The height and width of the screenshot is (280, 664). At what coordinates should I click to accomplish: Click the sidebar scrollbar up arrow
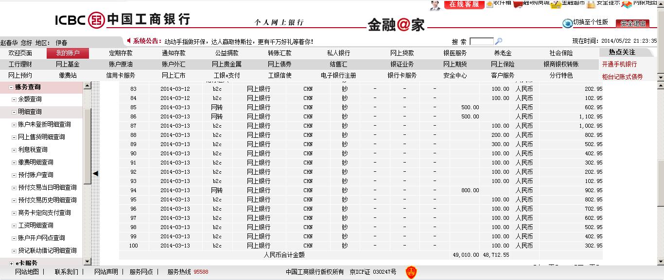pyautogui.click(x=87, y=85)
